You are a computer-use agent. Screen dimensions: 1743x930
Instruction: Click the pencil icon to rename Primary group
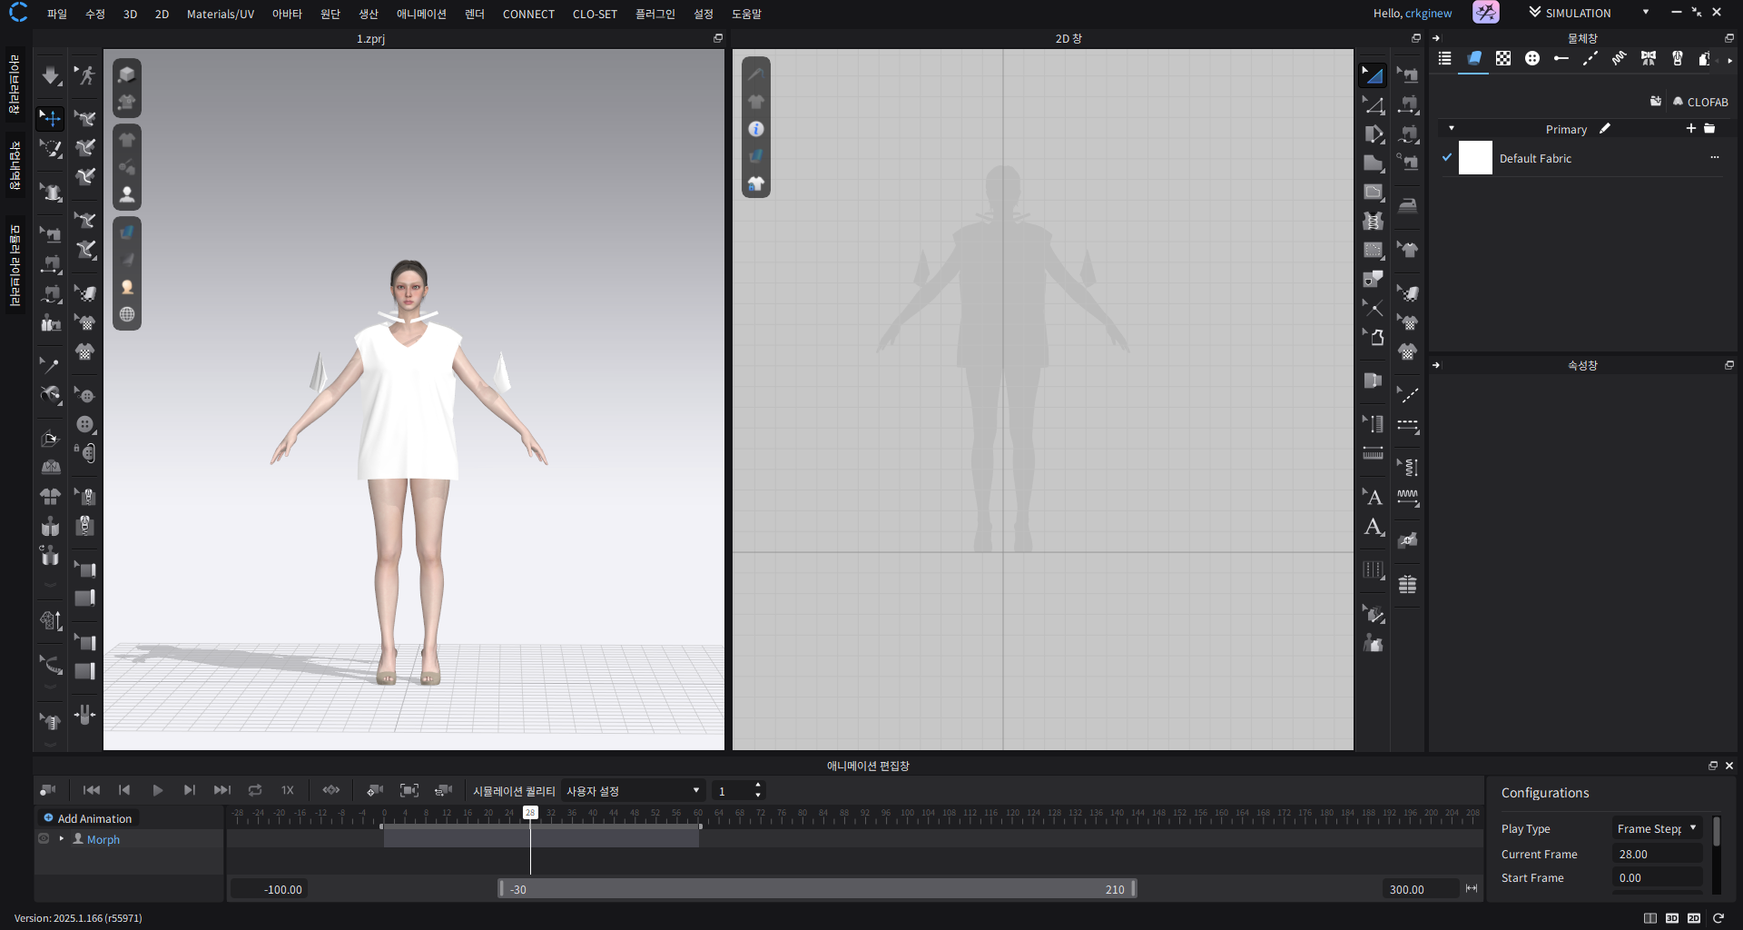[x=1605, y=129]
